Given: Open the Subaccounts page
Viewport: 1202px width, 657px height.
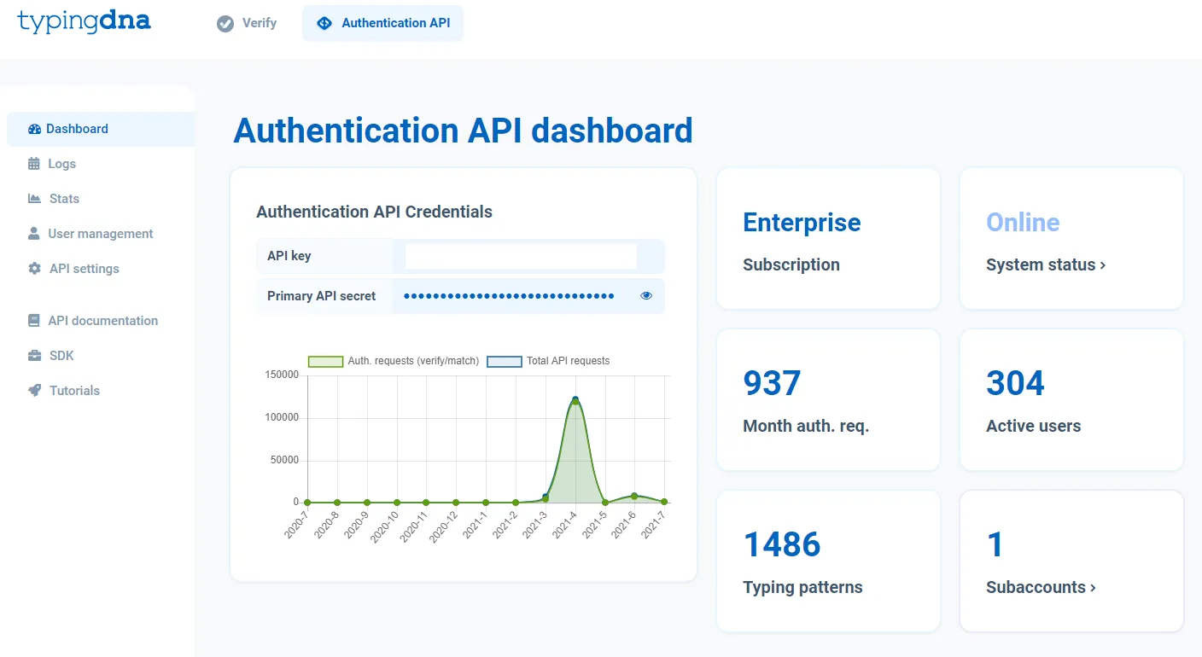Looking at the screenshot, I should tap(1041, 588).
